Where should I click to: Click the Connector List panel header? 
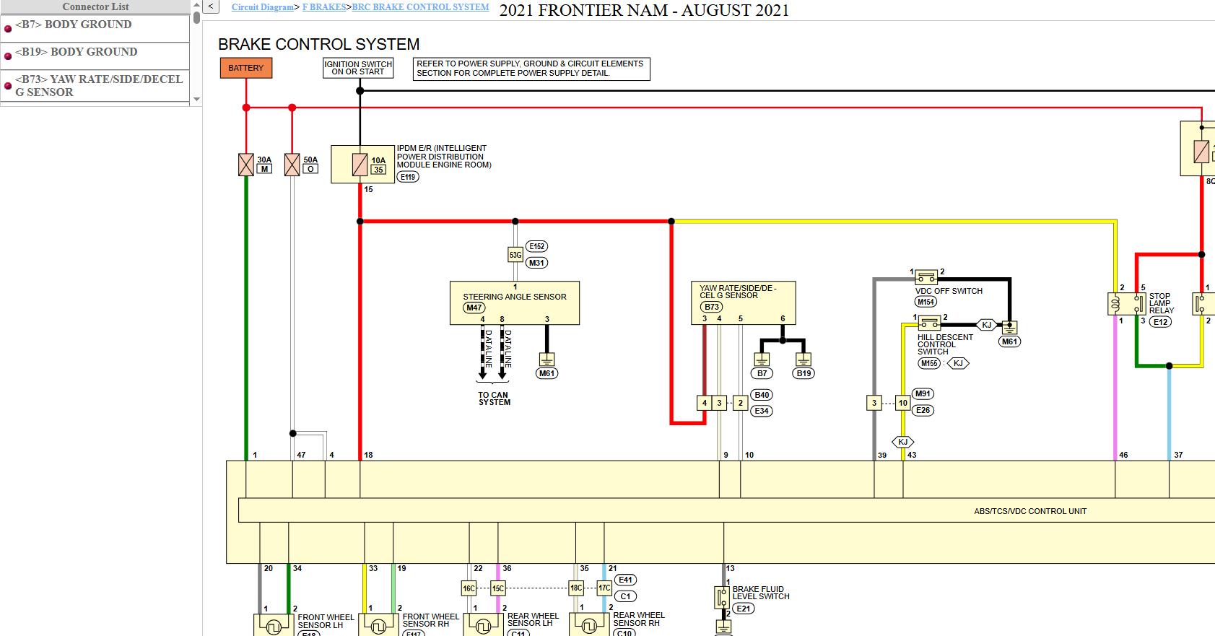(x=95, y=6)
